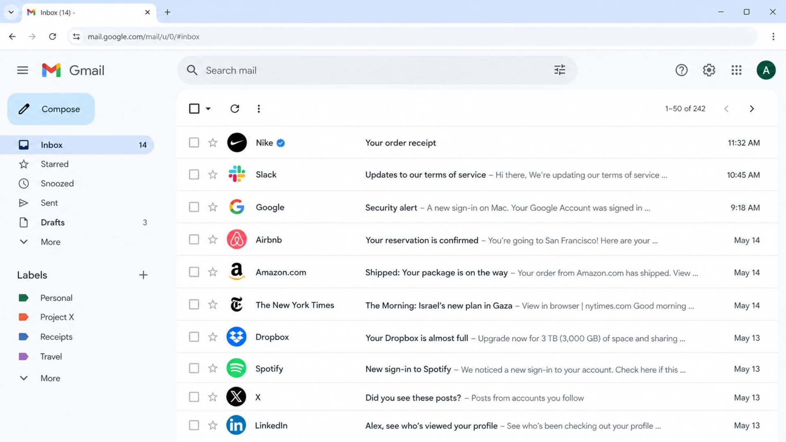Star the Nike email
This screenshot has width=786, height=442.
[x=212, y=142]
